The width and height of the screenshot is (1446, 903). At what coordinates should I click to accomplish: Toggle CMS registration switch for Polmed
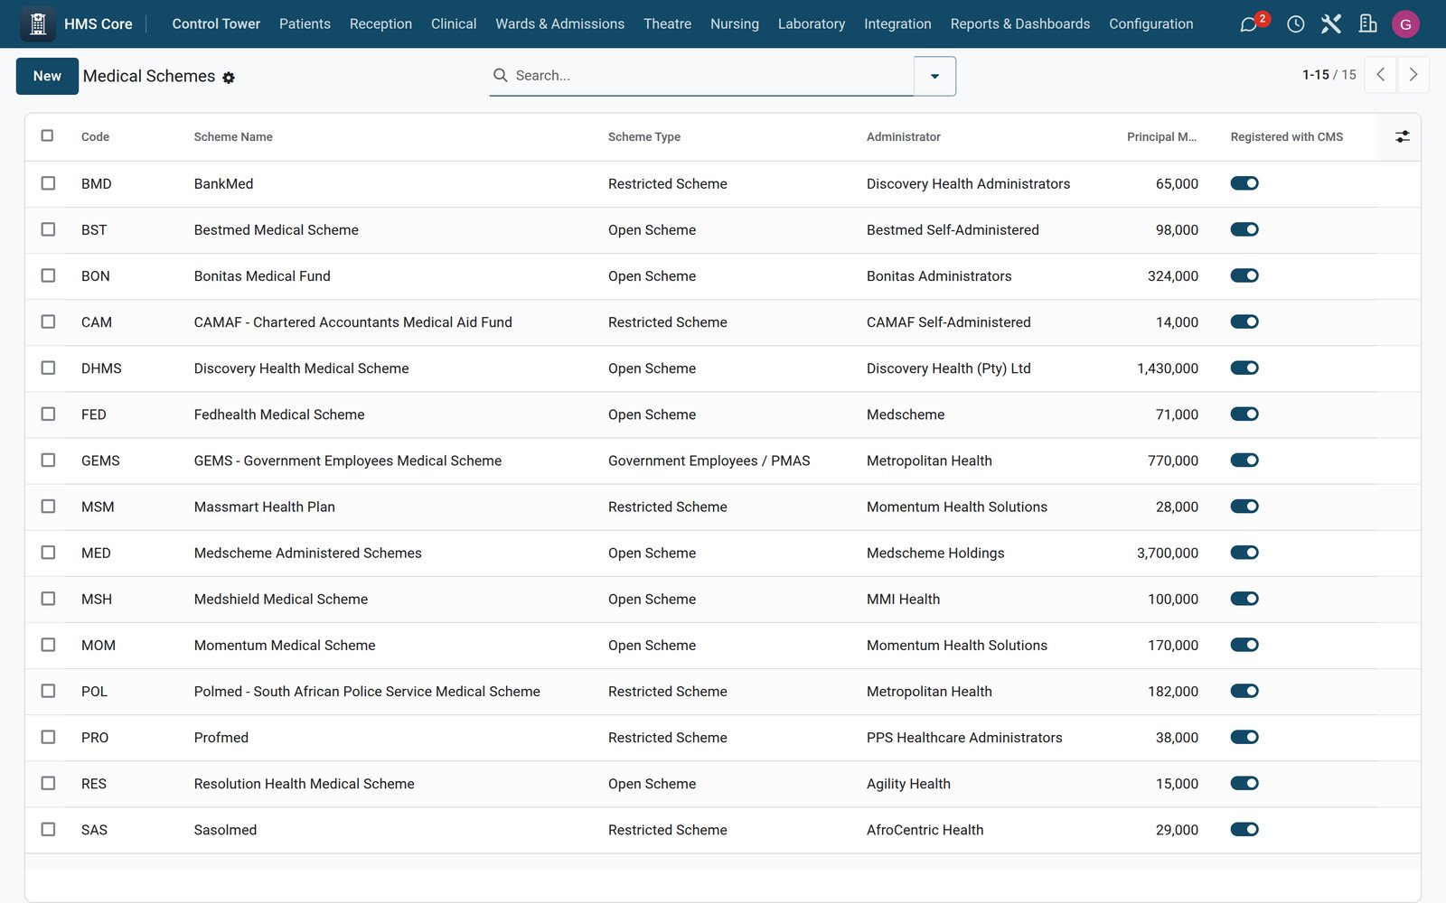point(1244,691)
